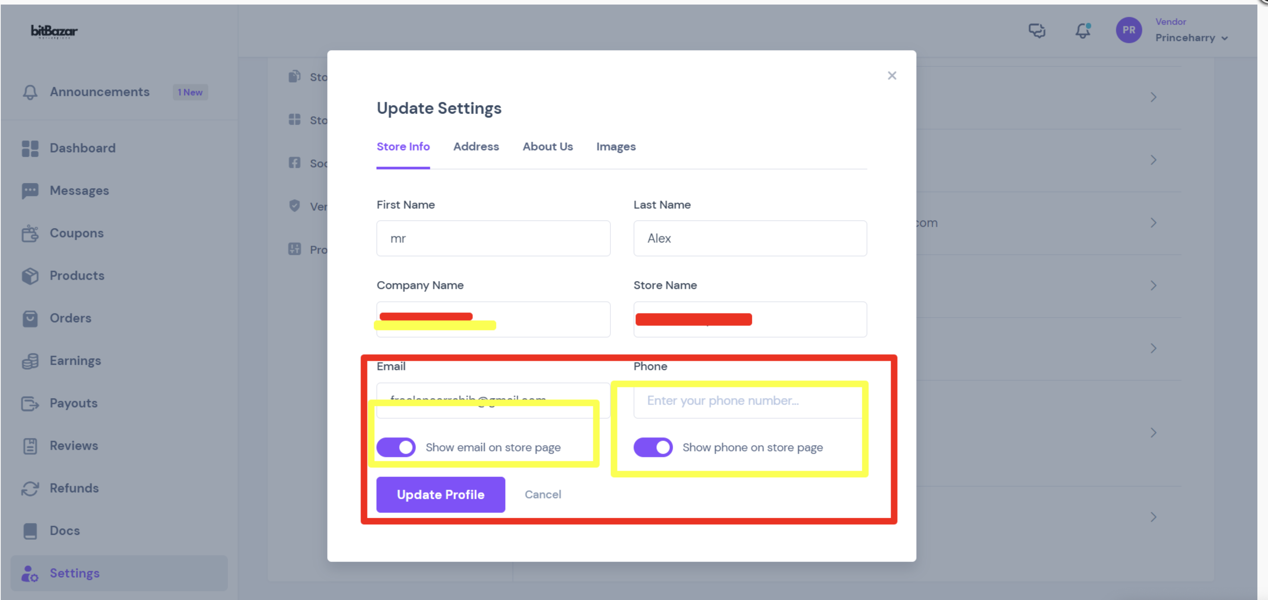Screen dimensions: 1268x600
Task: Open Messages chat bubble icon
Action: click(x=30, y=191)
